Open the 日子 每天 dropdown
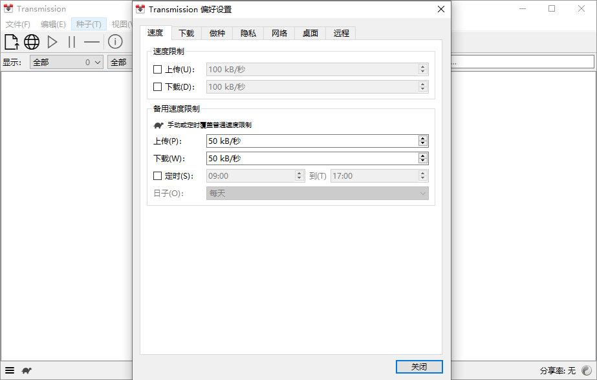The width and height of the screenshot is (597, 380). 317,193
